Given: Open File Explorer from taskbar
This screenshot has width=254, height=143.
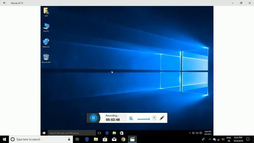Looking at the screenshot, I should tap(96, 139).
